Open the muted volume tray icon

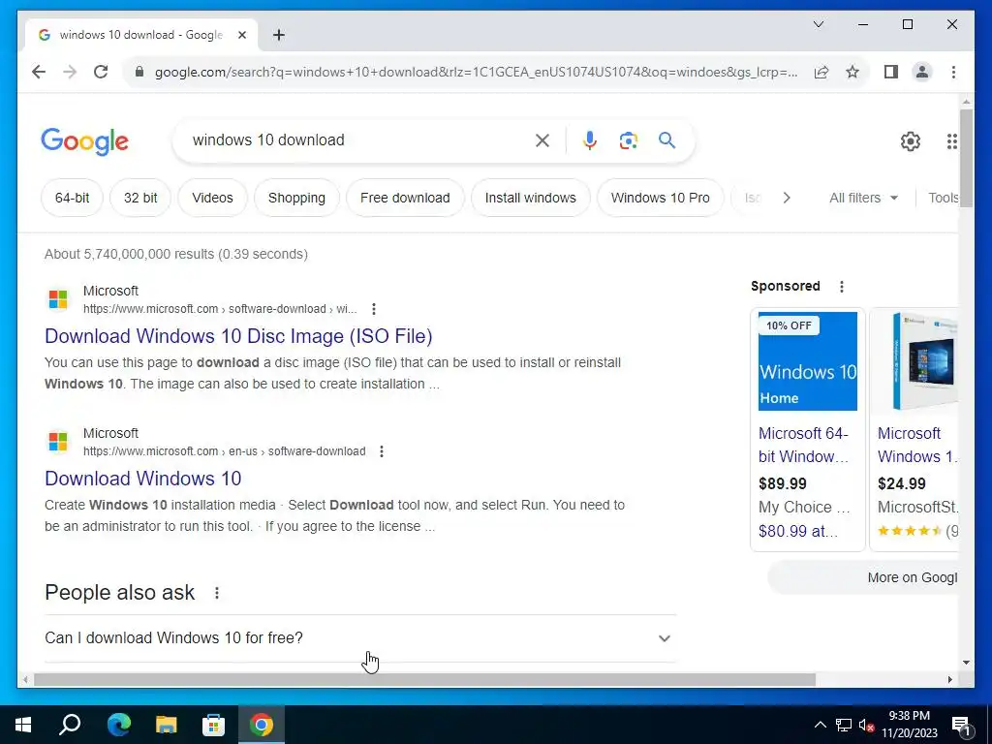point(867,725)
